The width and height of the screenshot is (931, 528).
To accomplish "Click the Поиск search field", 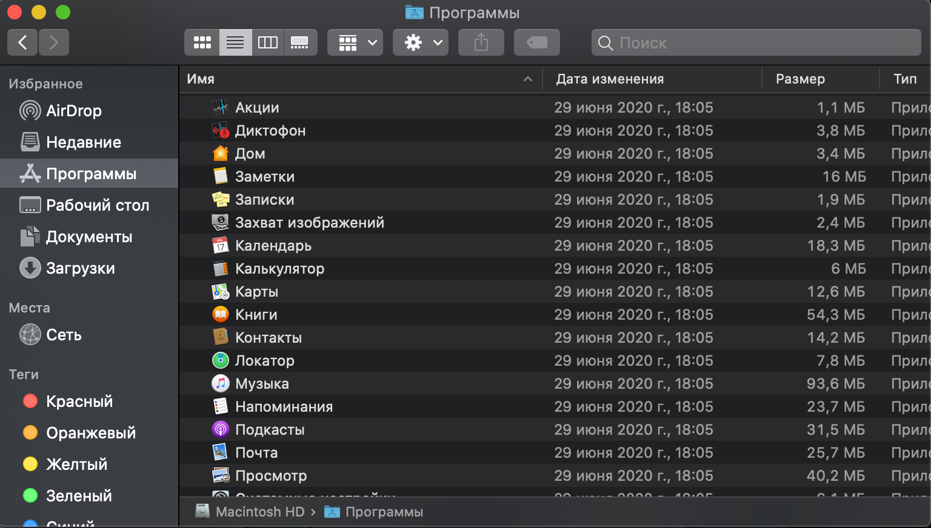I will tap(756, 42).
